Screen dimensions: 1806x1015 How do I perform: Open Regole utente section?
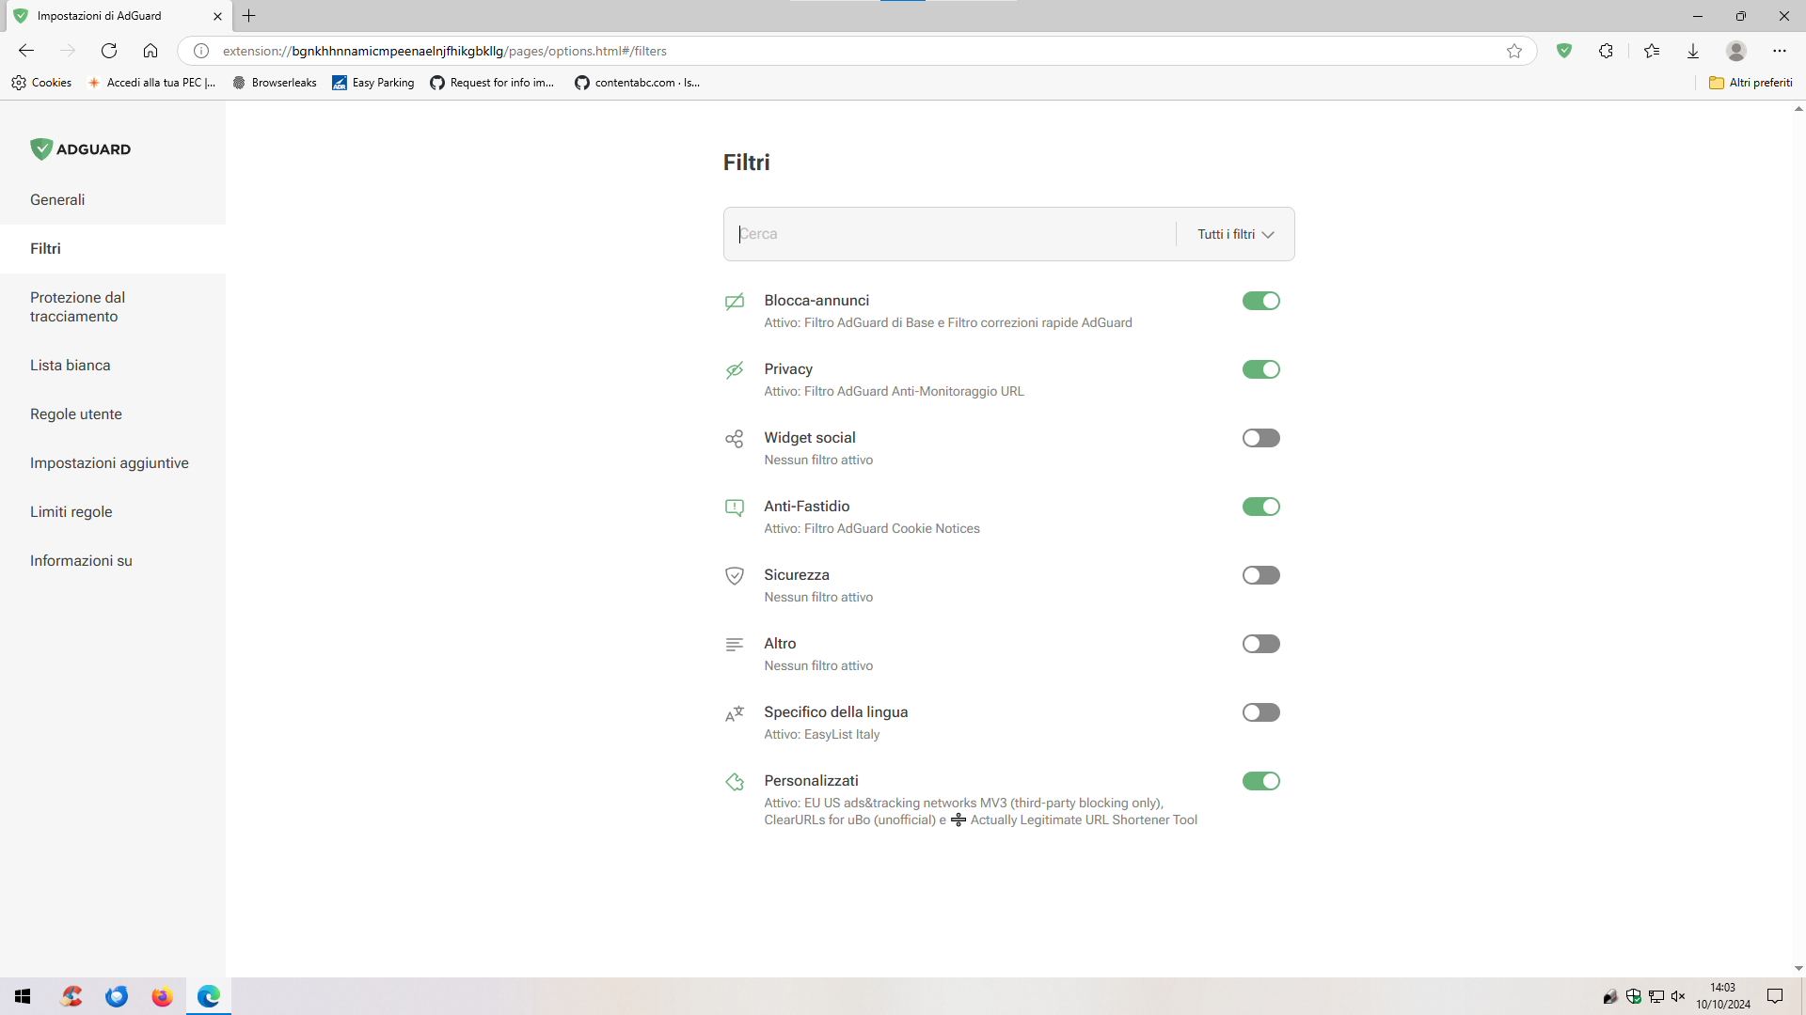pos(113,414)
